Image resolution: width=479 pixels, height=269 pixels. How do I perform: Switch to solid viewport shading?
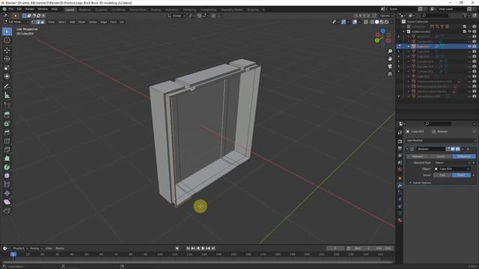click(377, 22)
